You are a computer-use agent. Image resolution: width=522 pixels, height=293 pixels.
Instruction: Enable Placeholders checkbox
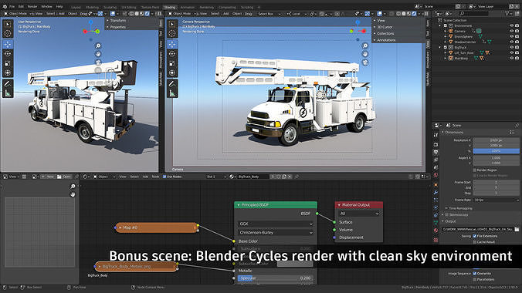(x=475, y=279)
